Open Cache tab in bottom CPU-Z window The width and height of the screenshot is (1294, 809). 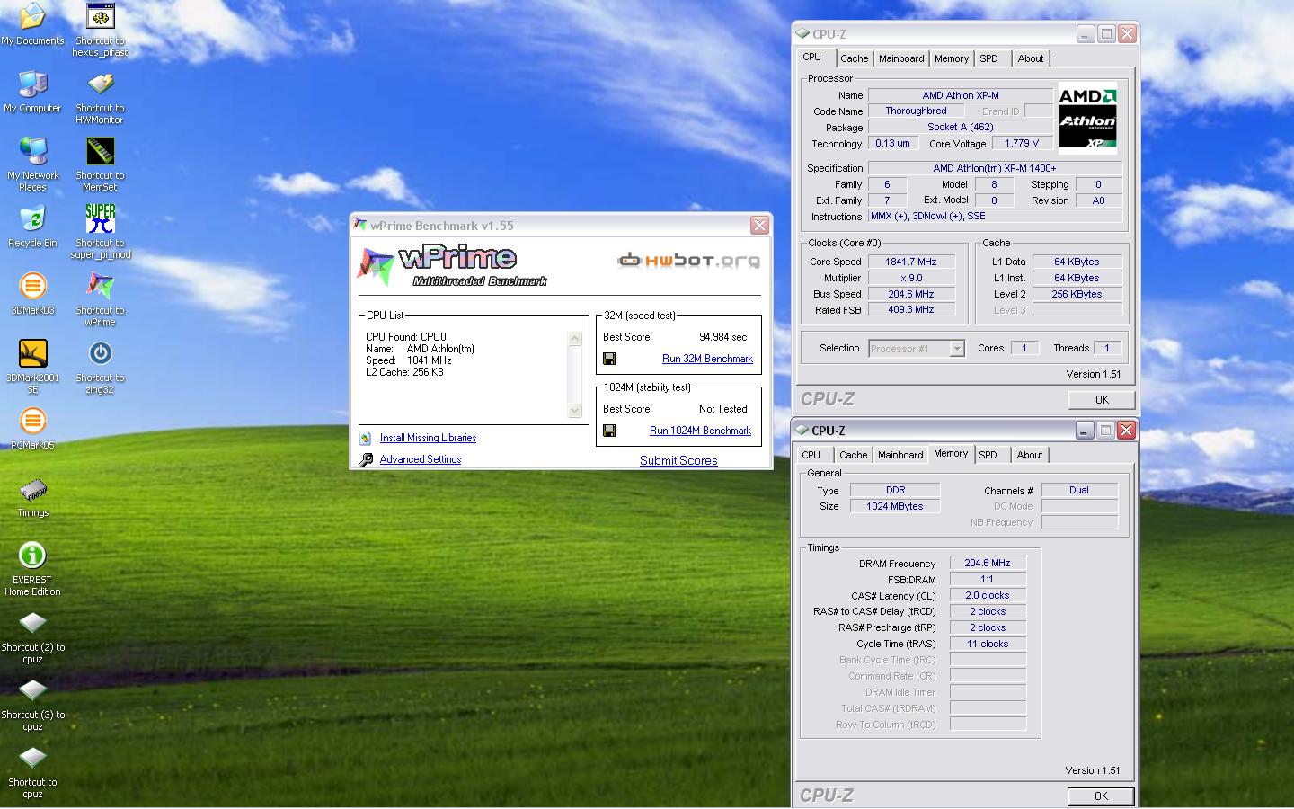click(x=853, y=455)
